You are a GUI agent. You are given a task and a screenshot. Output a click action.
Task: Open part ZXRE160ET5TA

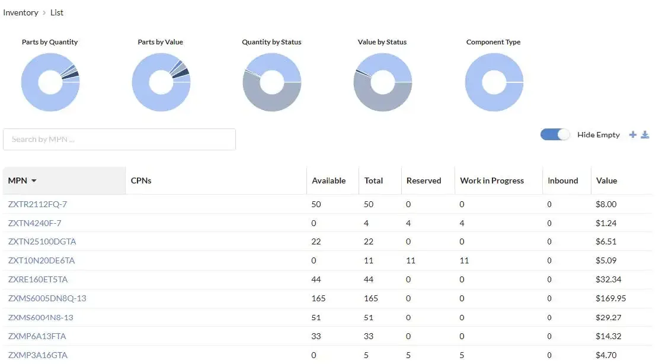(37, 279)
